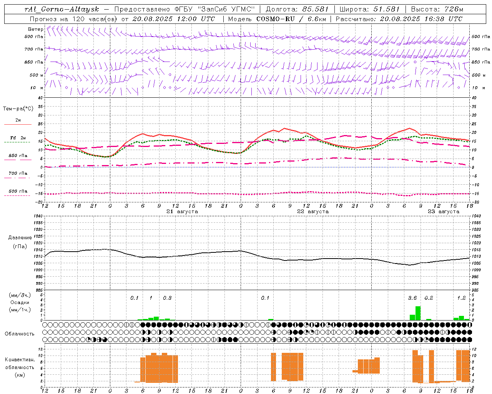Click the '3.6' precipitation amount value
The image size is (492, 394).
pos(412,298)
